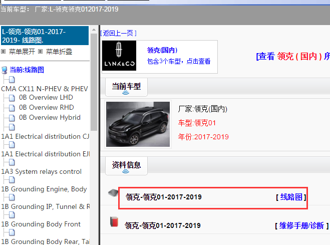Click the red book icon beside repair manual row
This screenshot has width=330, height=245.
(114, 222)
